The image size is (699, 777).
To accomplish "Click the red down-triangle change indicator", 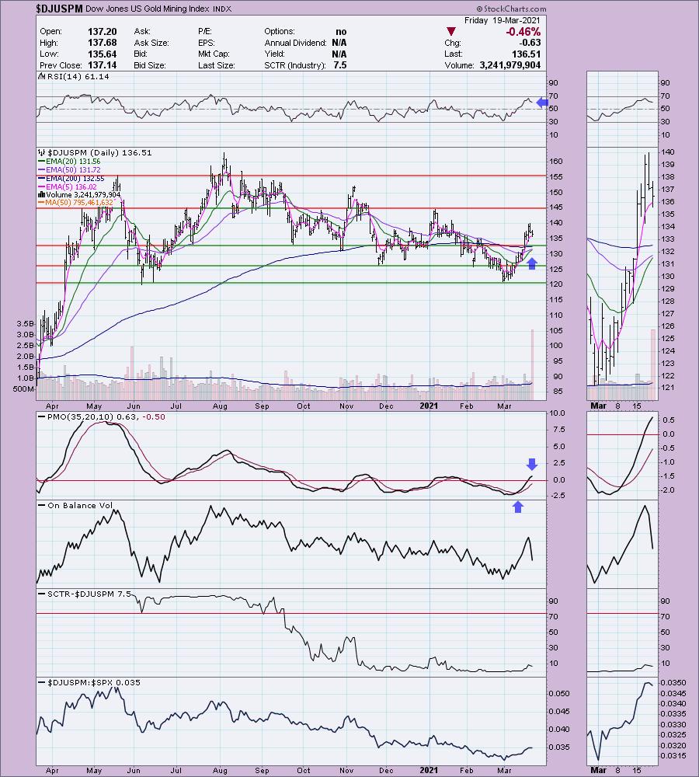I will pyautogui.click(x=450, y=32).
